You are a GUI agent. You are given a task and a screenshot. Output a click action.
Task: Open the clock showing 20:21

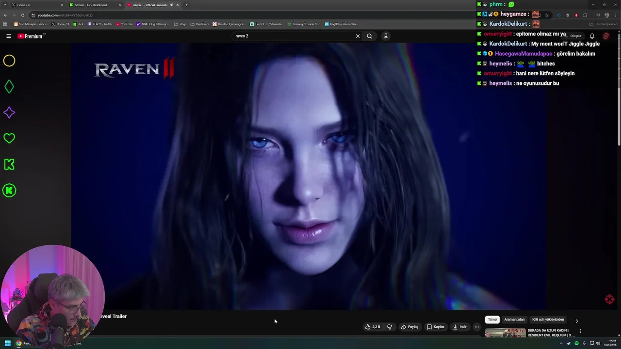pyautogui.click(x=611, y=343)
